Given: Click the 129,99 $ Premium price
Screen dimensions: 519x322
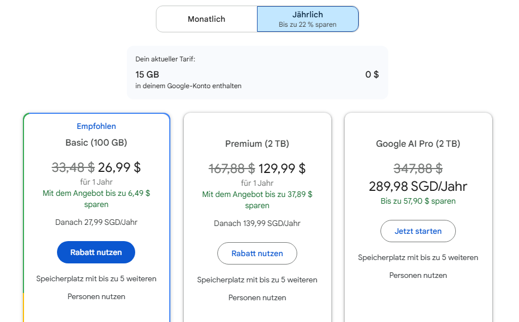Looking at the screenshot, I should [282, 168].
